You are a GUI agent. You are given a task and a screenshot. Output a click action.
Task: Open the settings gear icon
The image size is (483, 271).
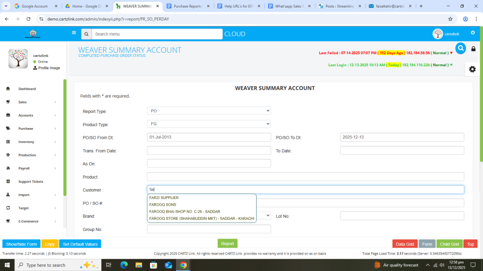[x=472, y=69]
